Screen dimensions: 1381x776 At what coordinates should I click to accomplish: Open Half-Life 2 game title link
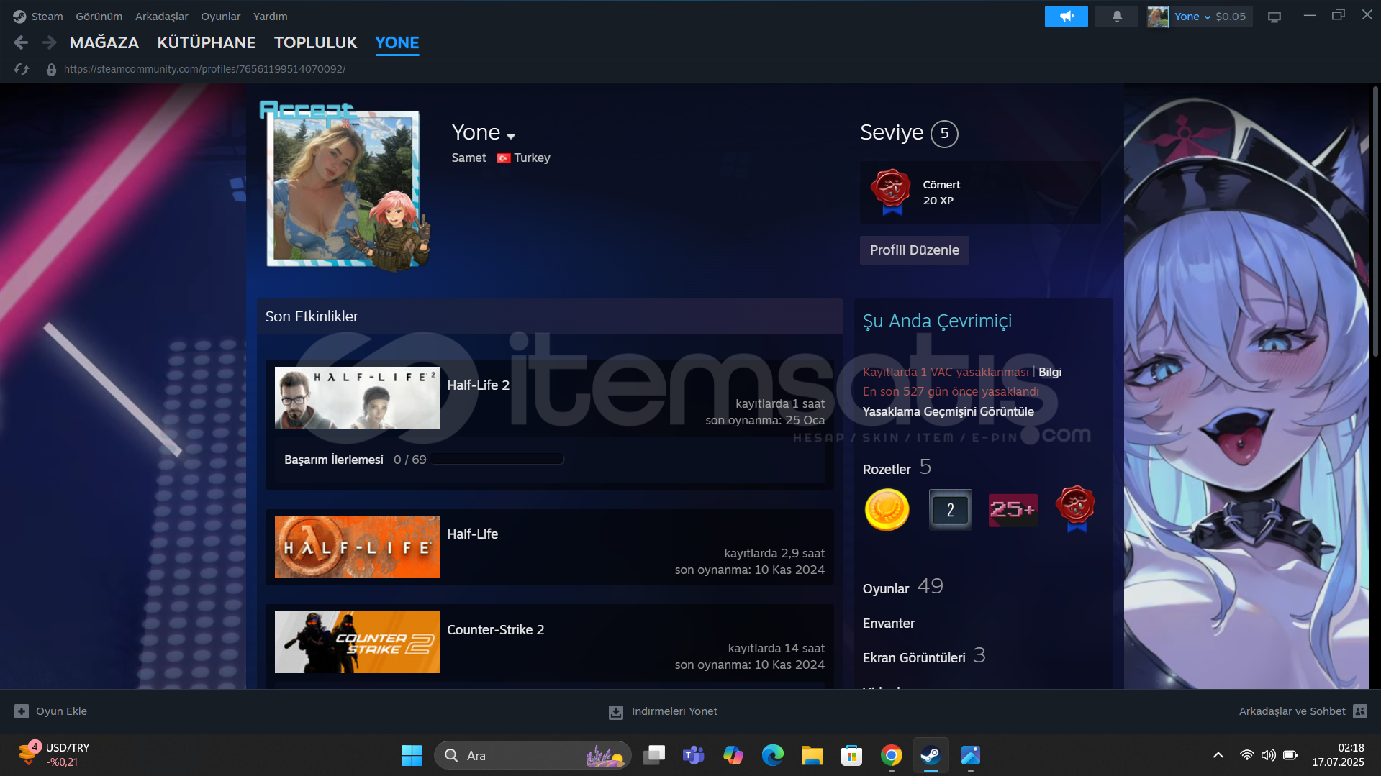[478, 385]
